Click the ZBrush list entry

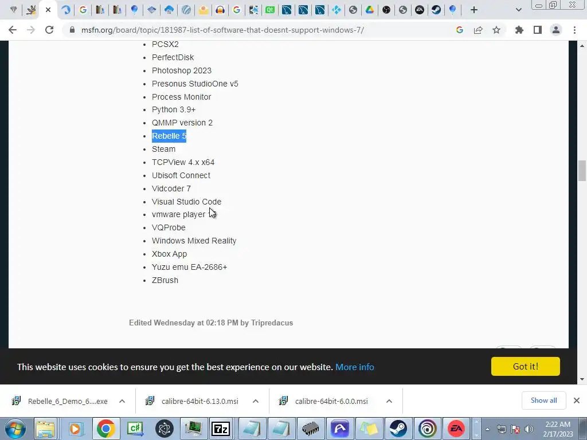[165, 280]
